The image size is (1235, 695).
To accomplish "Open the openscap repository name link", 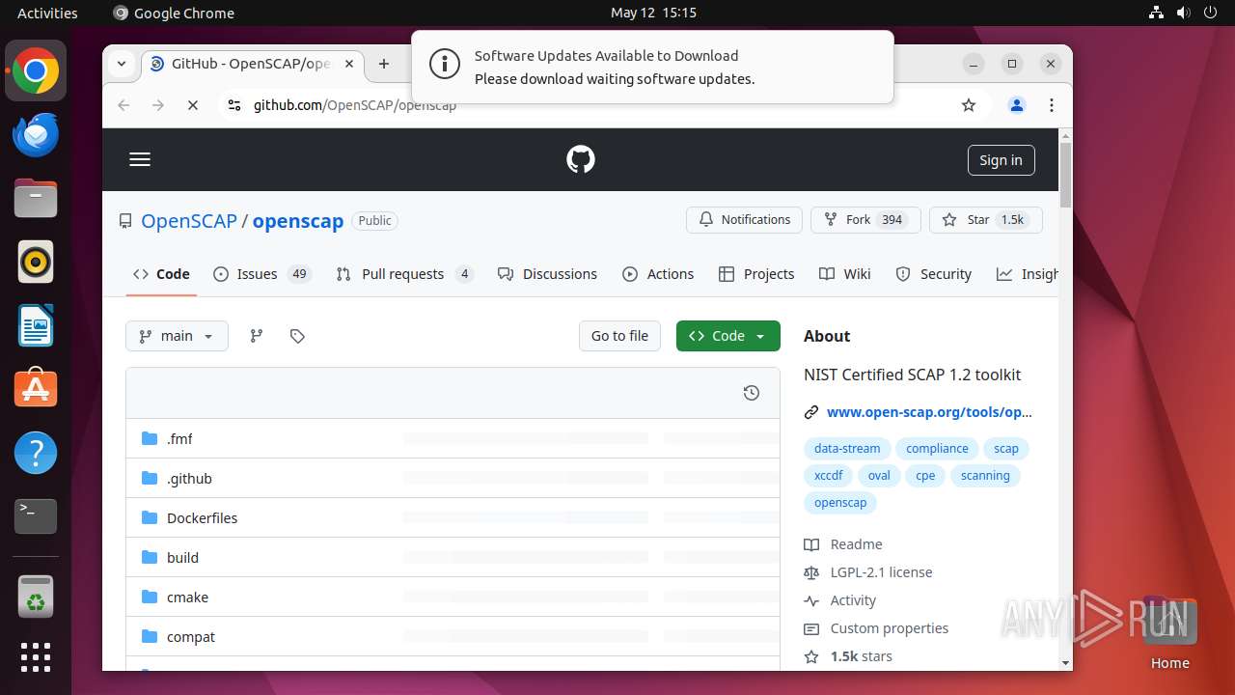I will (298, 220).
